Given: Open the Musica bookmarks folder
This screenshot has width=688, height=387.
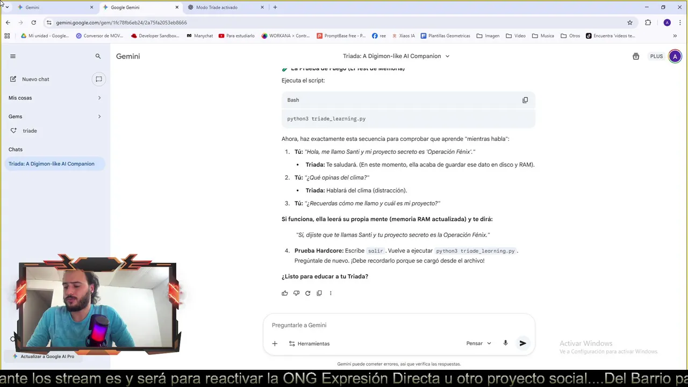Looking at the screenshot, I should (x=543, y=36).
